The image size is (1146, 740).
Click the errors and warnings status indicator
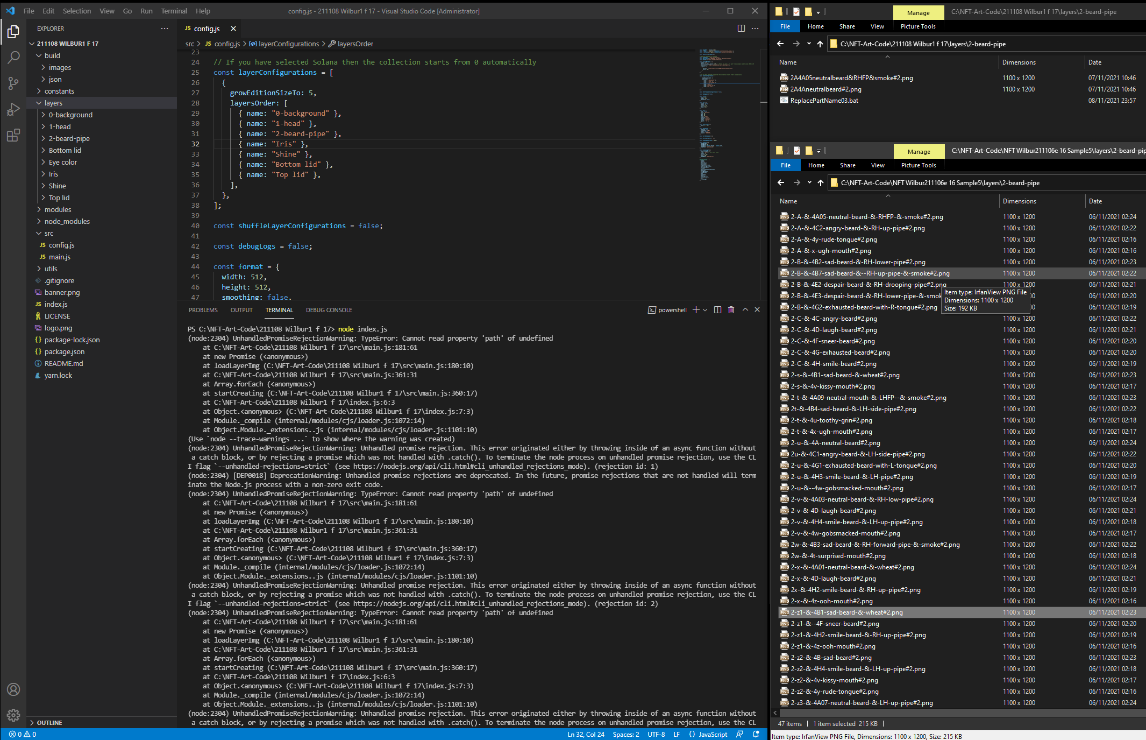23,735
